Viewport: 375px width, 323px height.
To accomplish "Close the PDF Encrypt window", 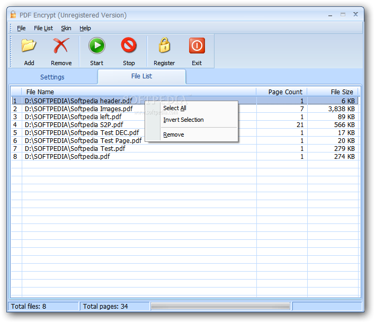I will click(355, 14).
